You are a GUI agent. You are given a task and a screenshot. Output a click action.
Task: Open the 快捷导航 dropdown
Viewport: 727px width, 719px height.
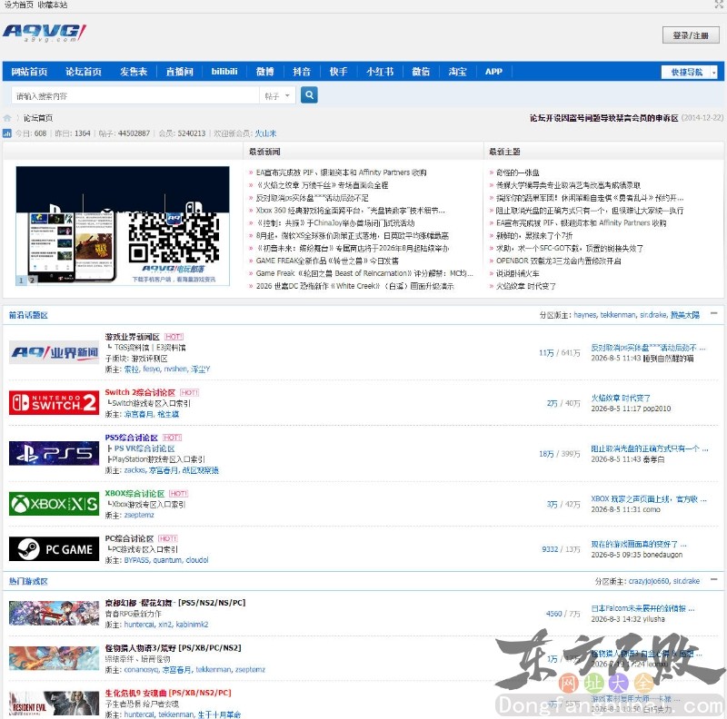click(690, 72)
